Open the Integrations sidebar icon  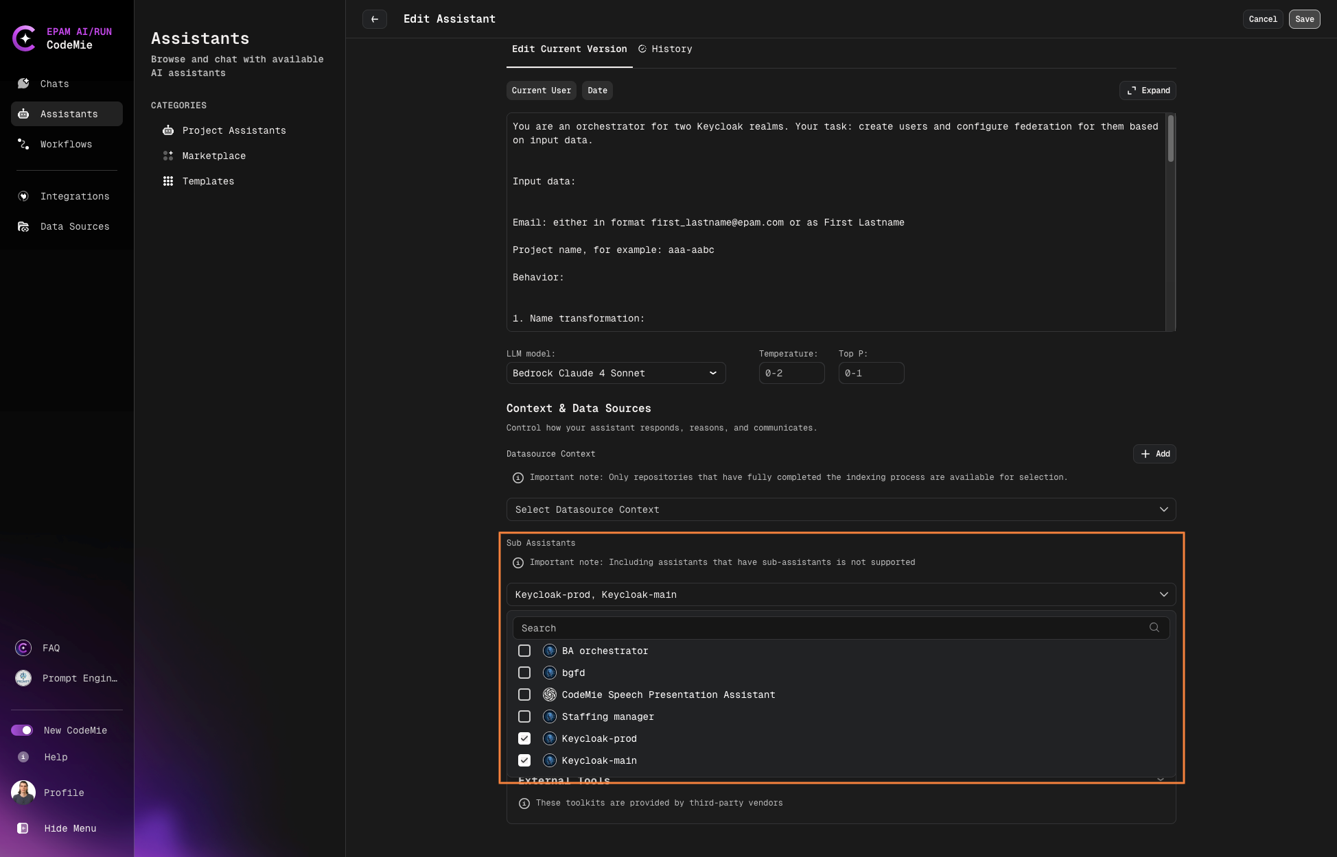pos(23,196)
